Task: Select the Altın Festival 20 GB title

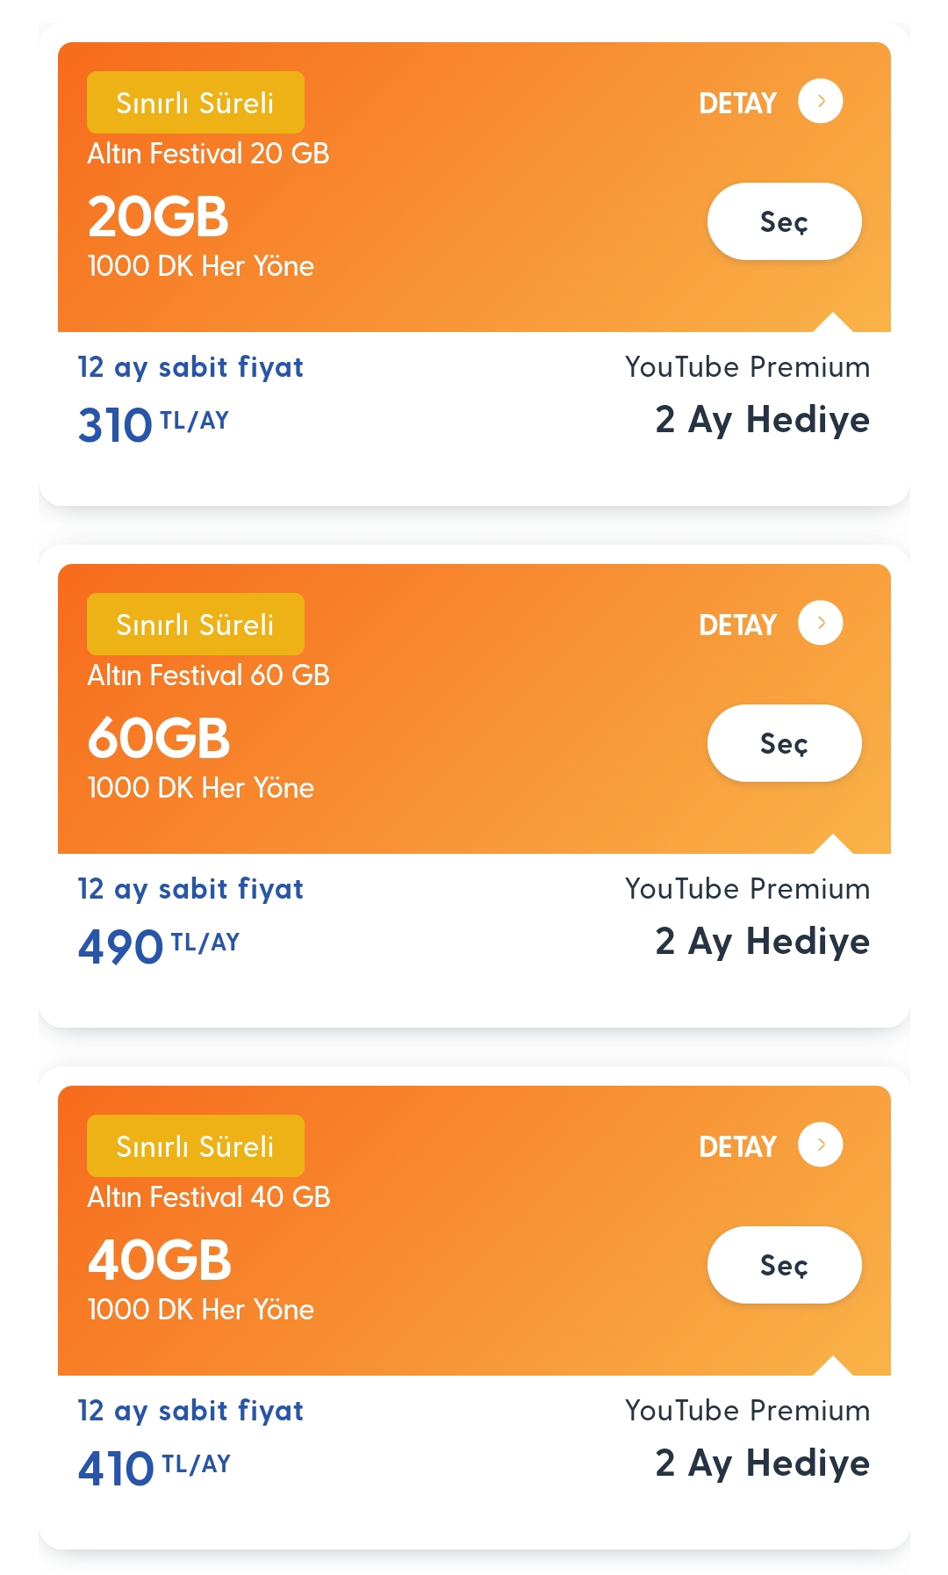Action: click(208, 154)
